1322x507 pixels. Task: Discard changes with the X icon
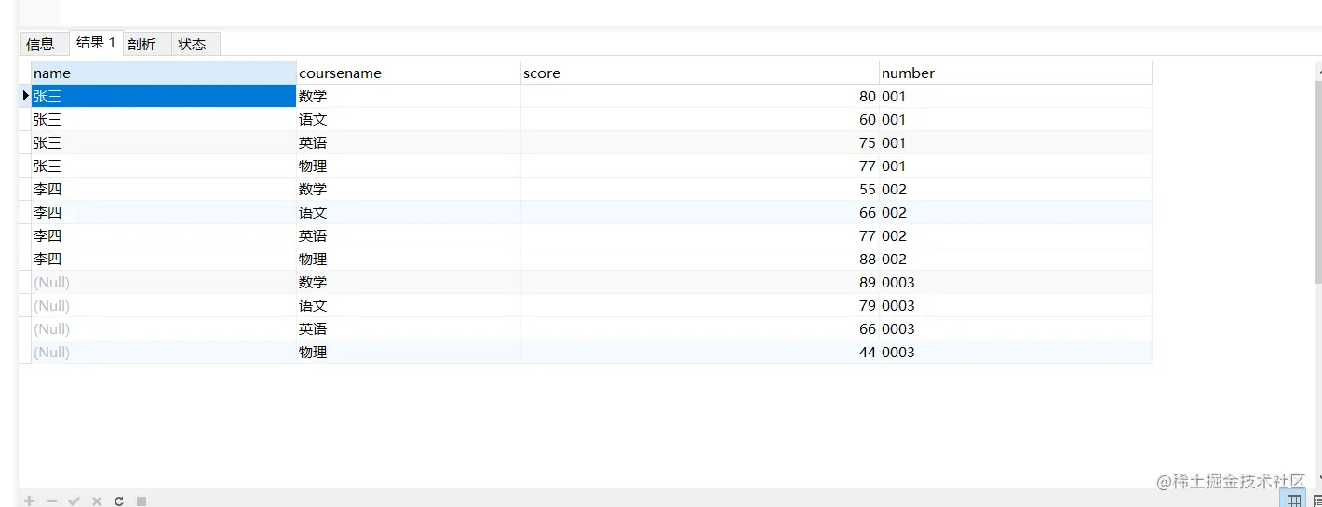(x=96, y=500)
